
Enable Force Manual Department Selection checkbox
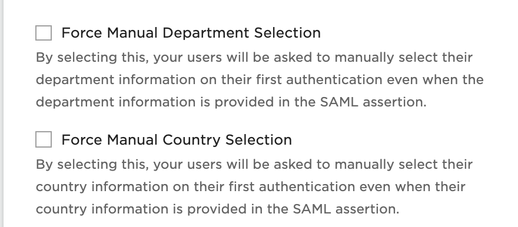[44, 33]
